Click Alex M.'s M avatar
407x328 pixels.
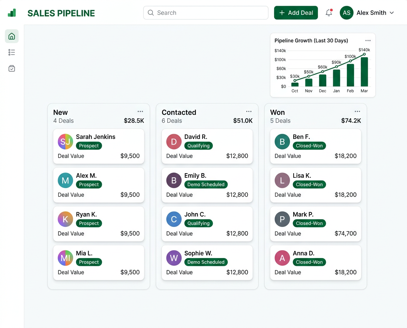(65, 180)
